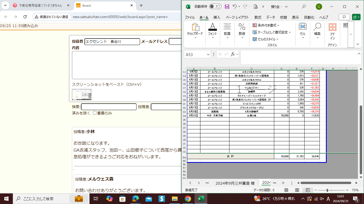This screenshot has width=364, height=204.
Task: Switch to Page Layout view in status bar
Action: coord(297,190)
